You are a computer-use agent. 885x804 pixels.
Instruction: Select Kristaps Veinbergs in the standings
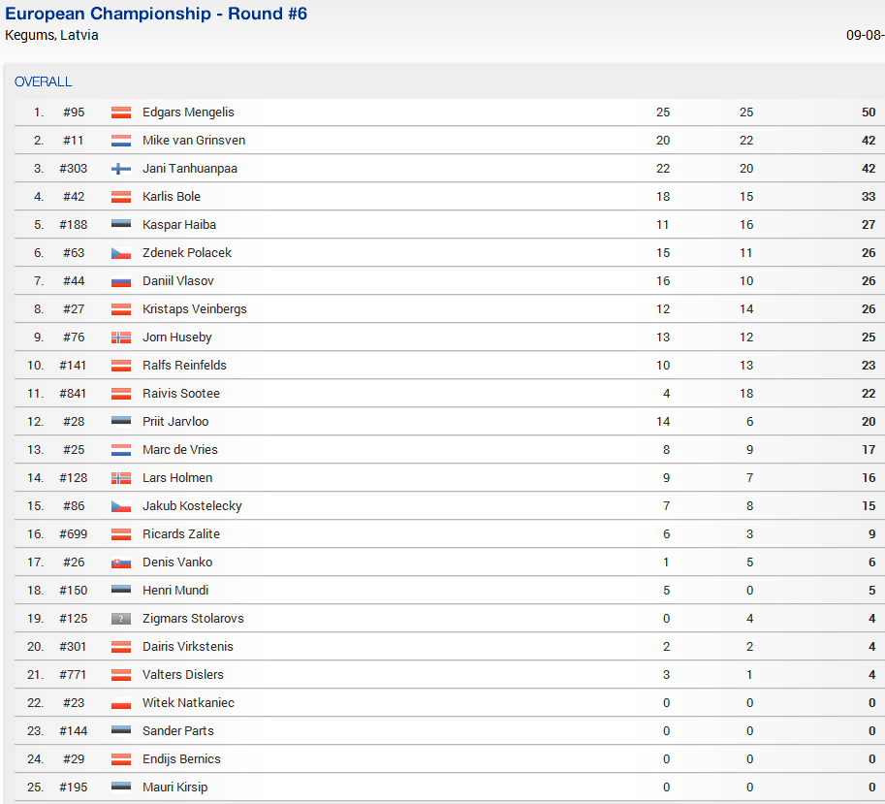pyautogui.click(x=195, y=309)
